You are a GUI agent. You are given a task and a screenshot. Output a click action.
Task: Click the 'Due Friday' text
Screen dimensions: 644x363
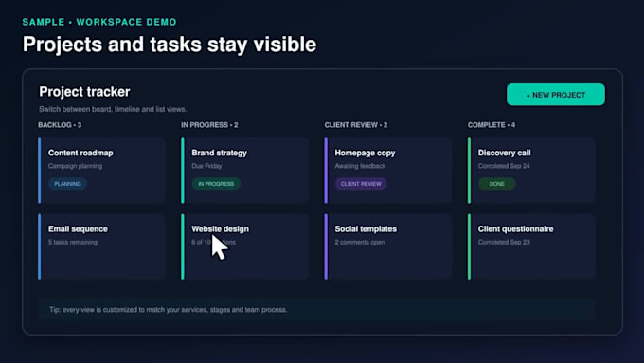(x=206, y=166)
